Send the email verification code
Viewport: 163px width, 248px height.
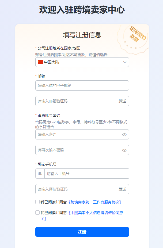122,101
